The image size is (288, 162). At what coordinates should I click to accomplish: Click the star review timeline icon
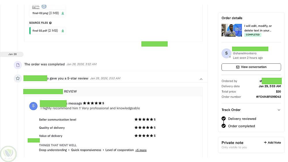coord(18,78)
